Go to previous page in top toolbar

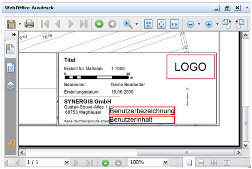click(57, 24)
